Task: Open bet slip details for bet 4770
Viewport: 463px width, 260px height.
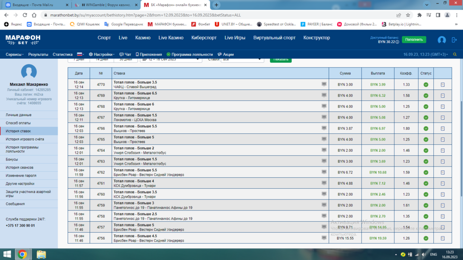Action: coord(443,85)
